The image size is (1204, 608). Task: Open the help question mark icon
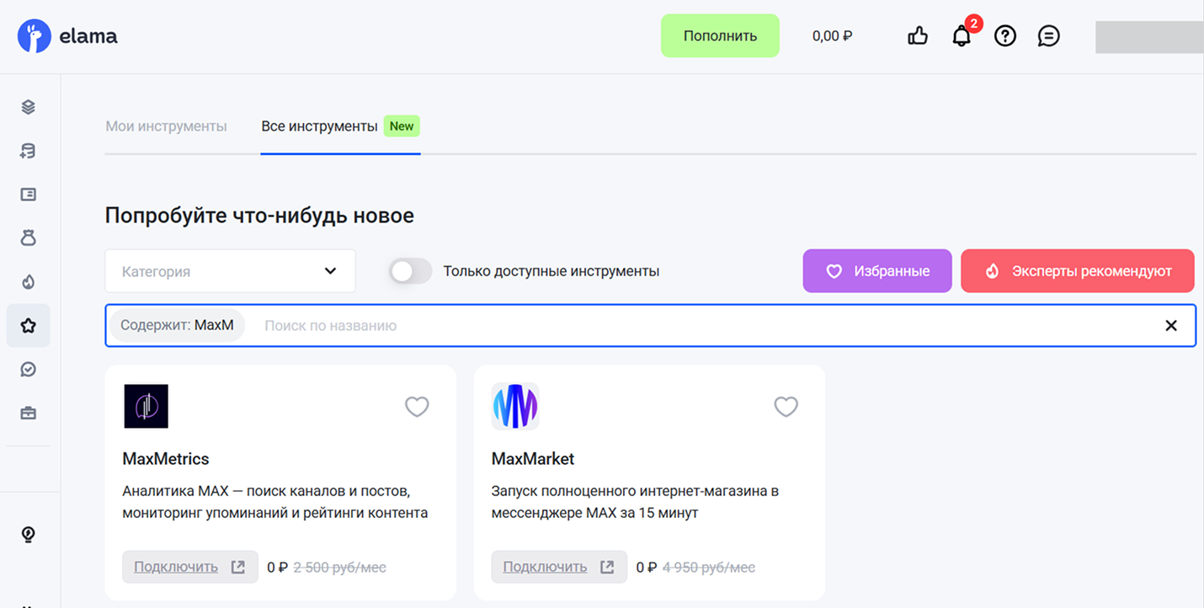(1005, 35)
